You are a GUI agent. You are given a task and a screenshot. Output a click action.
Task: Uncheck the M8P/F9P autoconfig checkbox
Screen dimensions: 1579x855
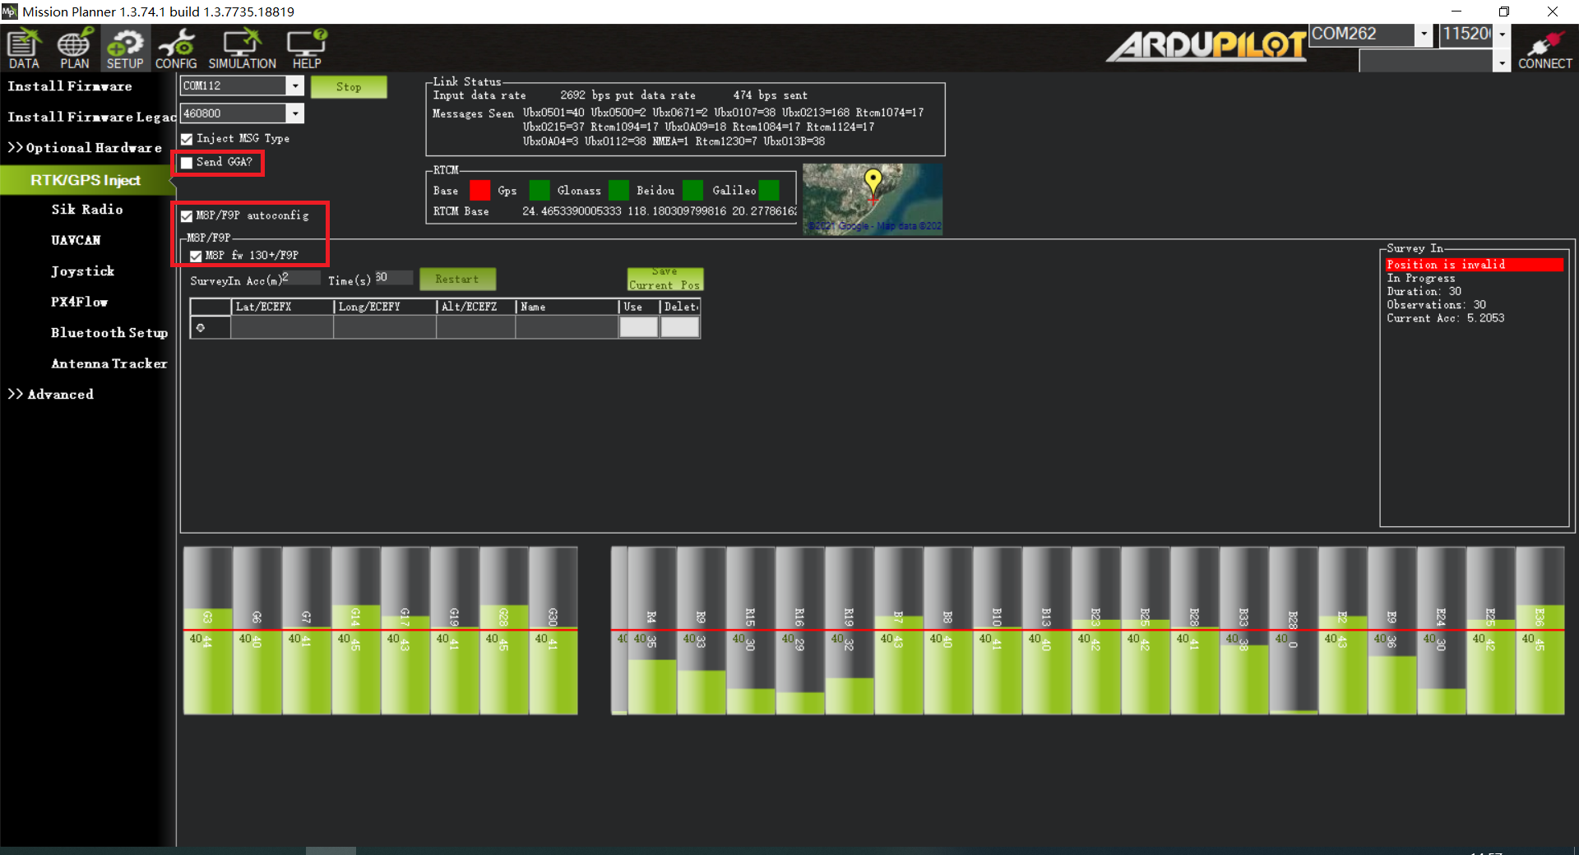[188, 216]
